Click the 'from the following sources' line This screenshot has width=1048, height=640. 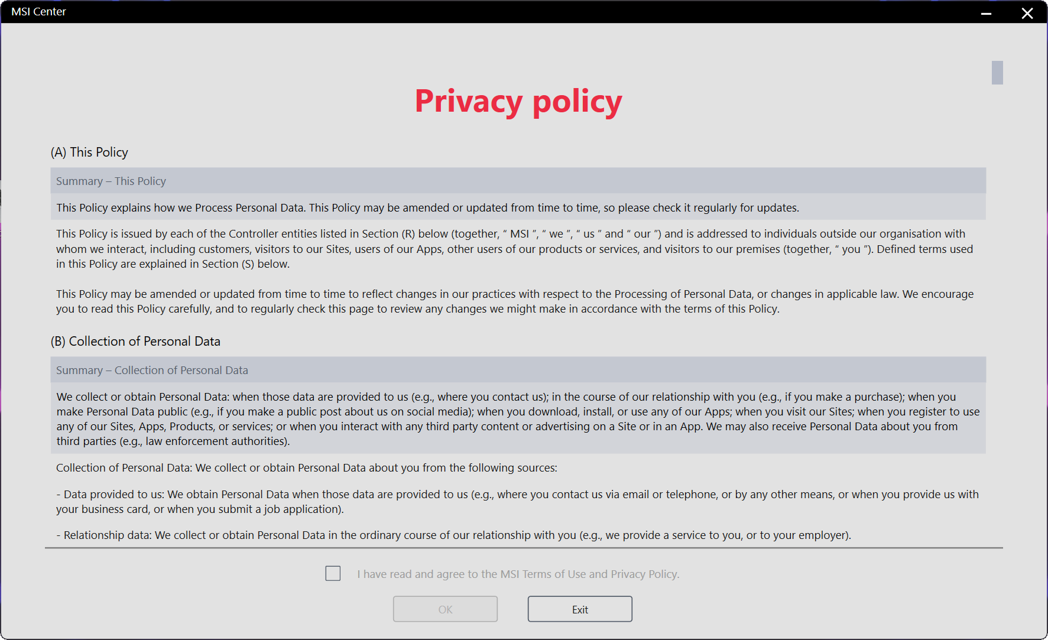[306, 468]
